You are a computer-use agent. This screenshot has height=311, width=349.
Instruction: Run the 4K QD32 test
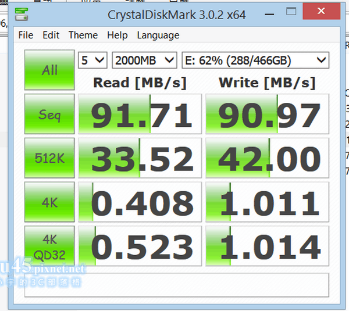tap(49, 246)
